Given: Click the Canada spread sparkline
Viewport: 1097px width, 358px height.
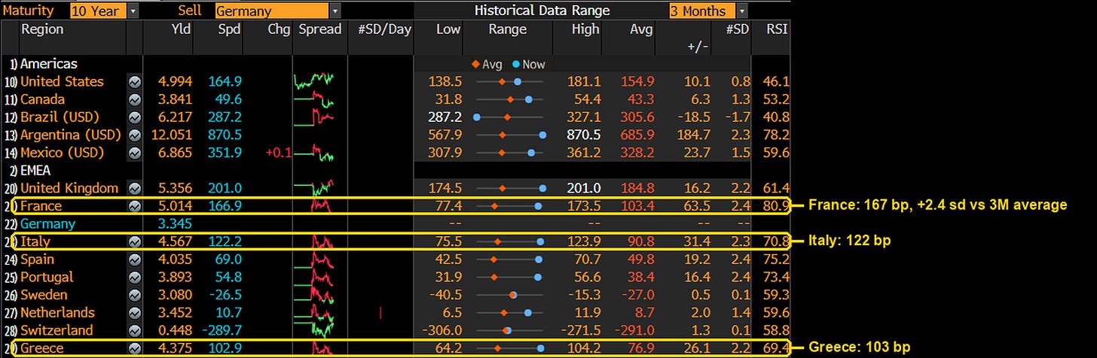Looking at the screenshot, I should pos(313,100).
